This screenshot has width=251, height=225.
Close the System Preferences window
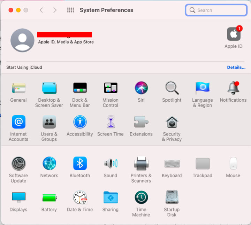pos(11,10)
